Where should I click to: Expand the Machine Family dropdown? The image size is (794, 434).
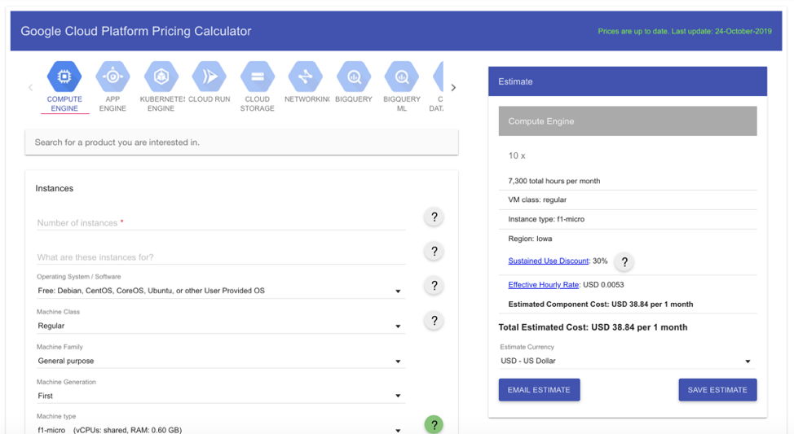220,361
